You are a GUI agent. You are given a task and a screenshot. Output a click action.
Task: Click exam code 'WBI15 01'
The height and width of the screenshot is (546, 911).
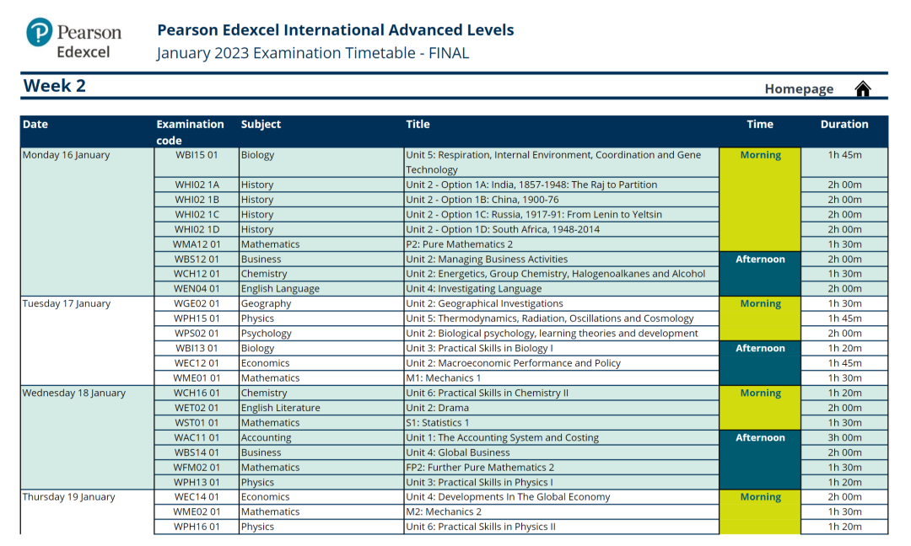(197, 155)
